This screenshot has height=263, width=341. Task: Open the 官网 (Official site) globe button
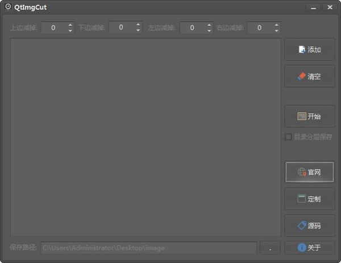(x=310, y=172)
